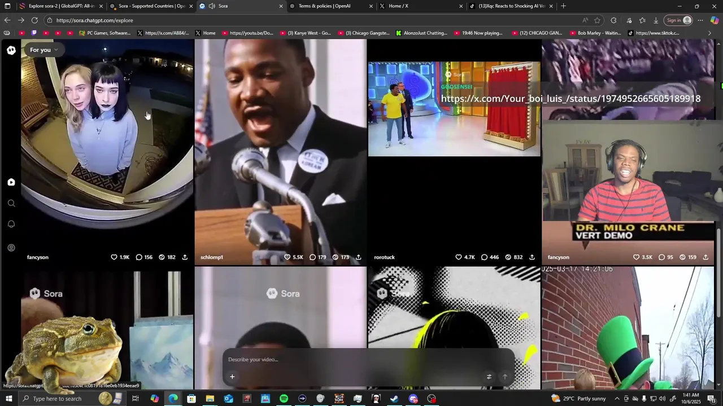
Task: Add an attachment with the plus button
Action: coord(232,377)
